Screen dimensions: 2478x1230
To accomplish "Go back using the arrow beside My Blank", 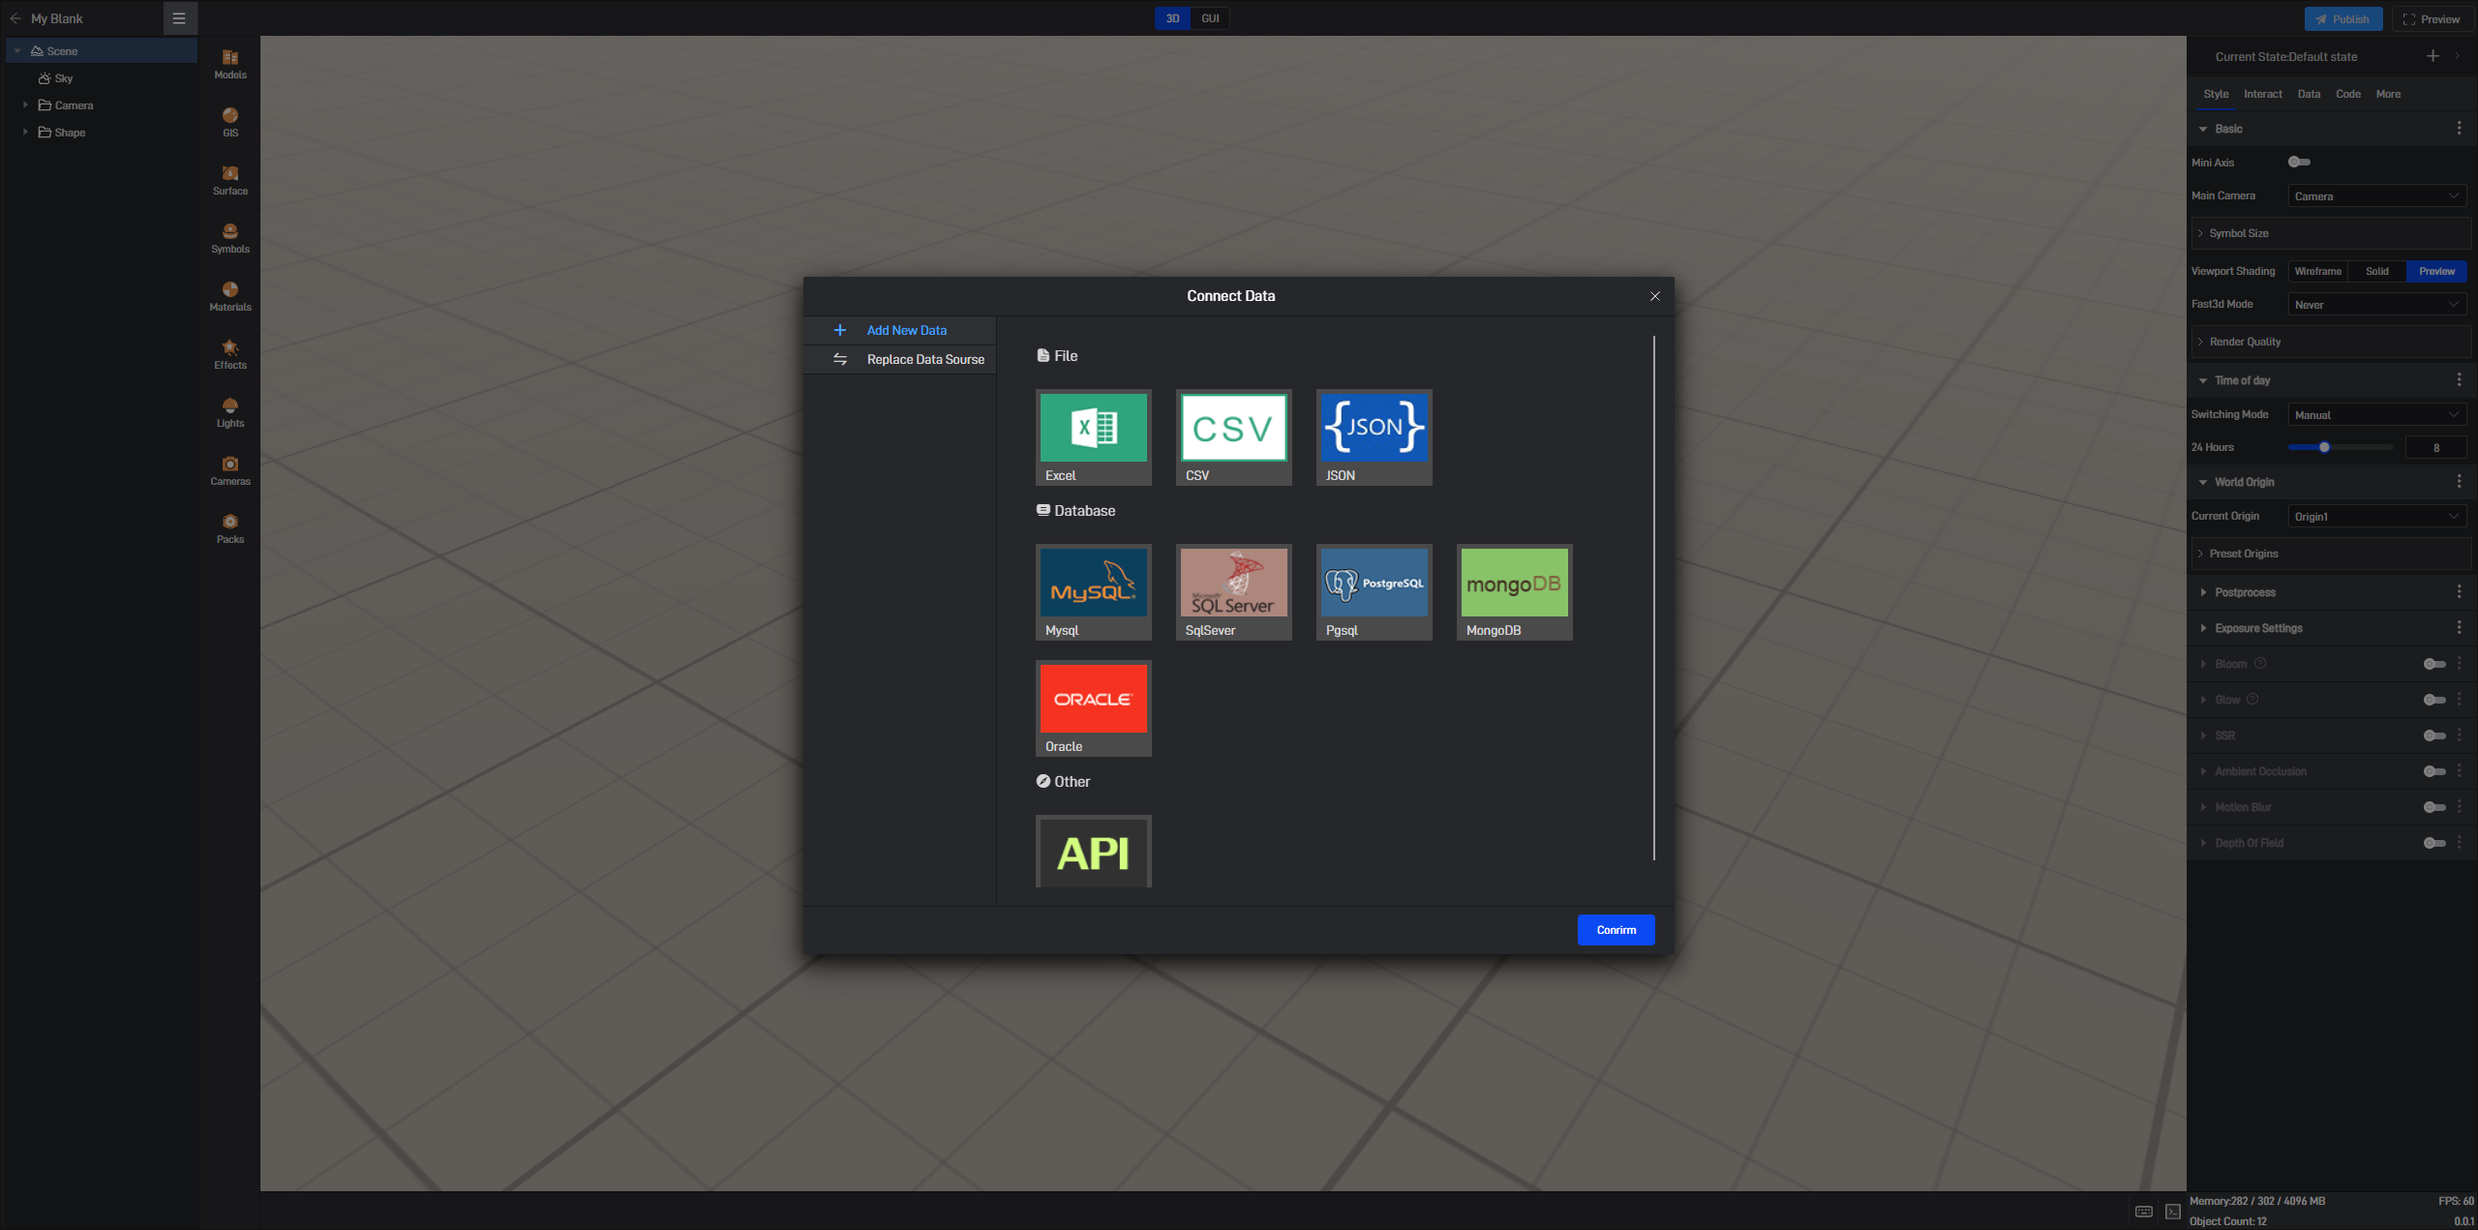I will tap(15, 18).
